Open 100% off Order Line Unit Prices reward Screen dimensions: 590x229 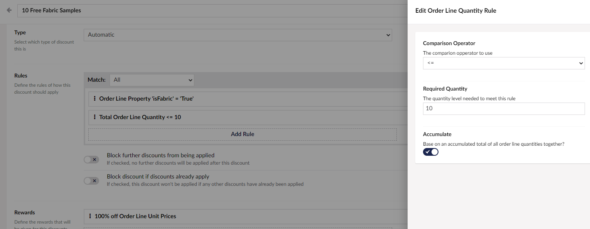tap(246, 216)
